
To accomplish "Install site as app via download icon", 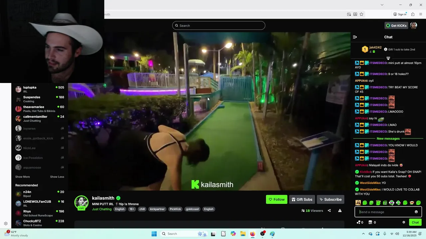I will tap(355, 14).
